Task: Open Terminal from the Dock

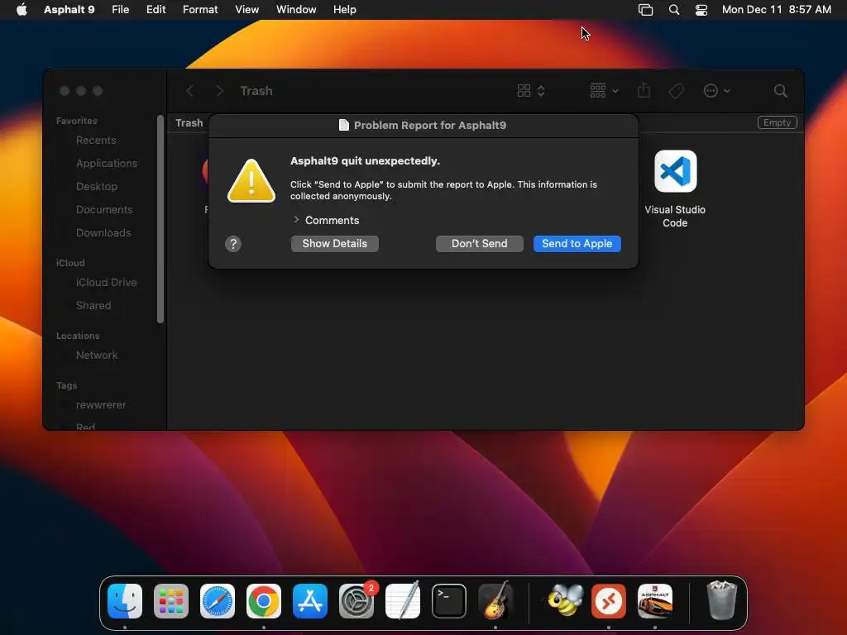Action: click(449, 601)
